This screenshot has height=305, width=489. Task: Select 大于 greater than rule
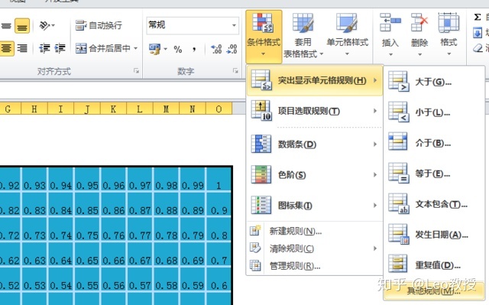click(434, 82)
